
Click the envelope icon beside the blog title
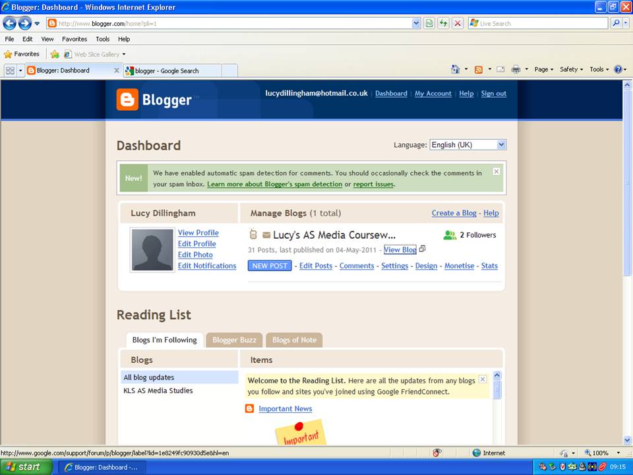266,235
